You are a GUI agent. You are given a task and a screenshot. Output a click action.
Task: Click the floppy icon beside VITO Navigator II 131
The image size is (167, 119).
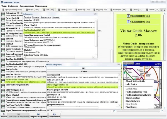[3, 91]
